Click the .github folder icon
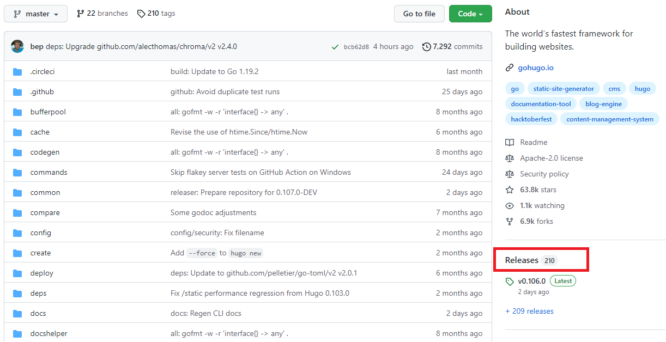This screenshot has height=342, width=666. [x=17, y=91]
